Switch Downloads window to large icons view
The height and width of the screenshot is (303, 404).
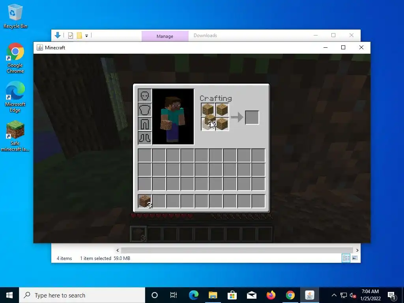355,258
